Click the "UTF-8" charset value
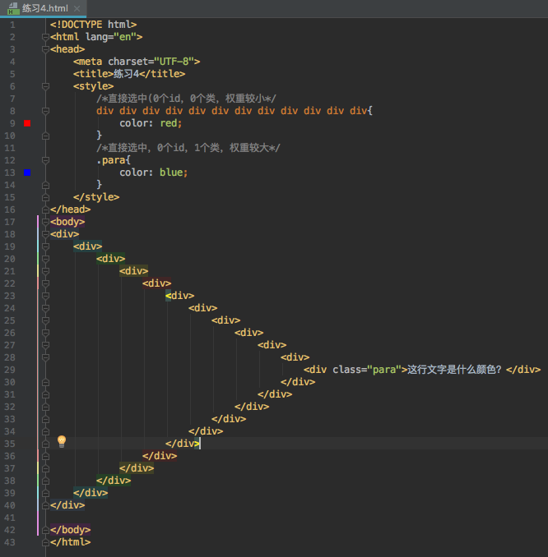The image size is (548, 557). pos(174,62)
